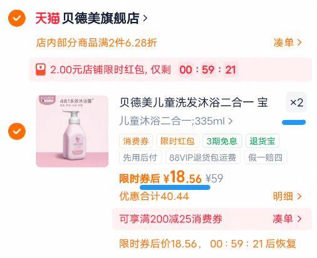Tap the 消费券 tag

click(136, 141)
